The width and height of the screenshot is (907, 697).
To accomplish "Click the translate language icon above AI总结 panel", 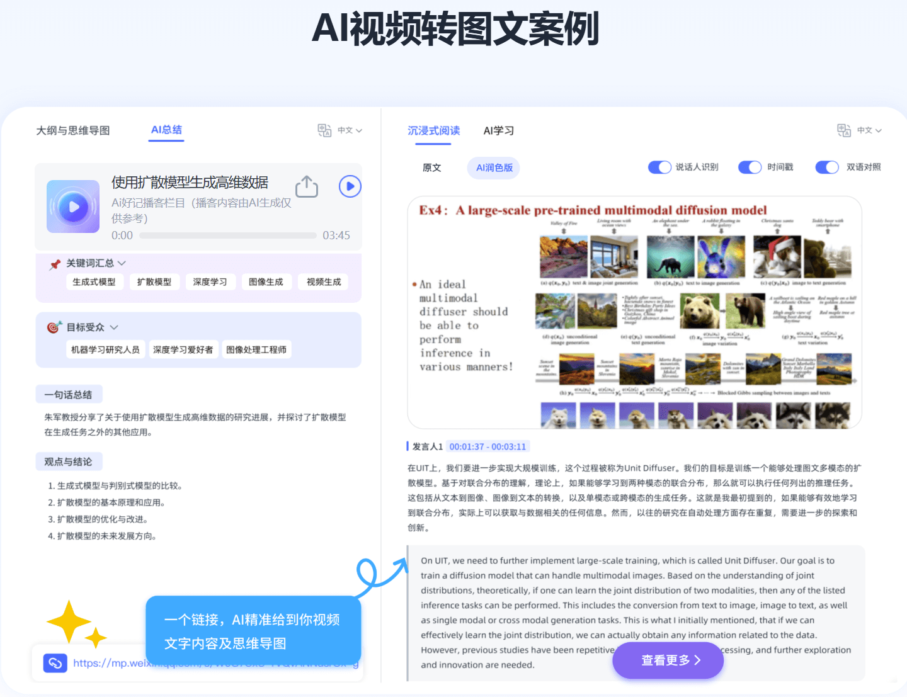I will tap(325, 130).
